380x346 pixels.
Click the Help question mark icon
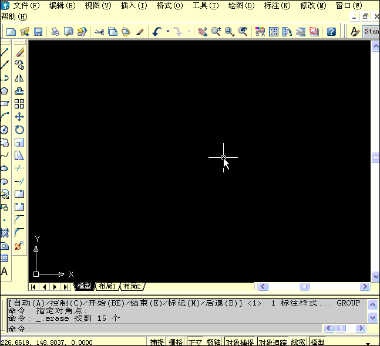point(331,32)
